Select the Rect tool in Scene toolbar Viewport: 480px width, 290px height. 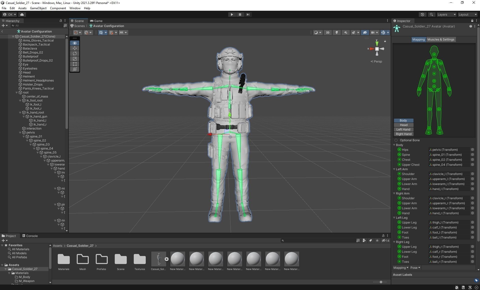pos(74,64)
